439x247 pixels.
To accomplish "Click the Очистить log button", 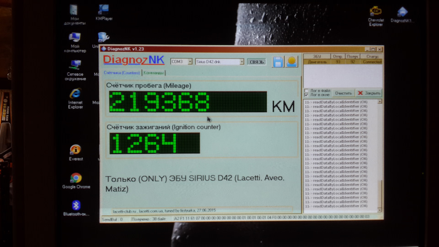I will coord(343,93).
